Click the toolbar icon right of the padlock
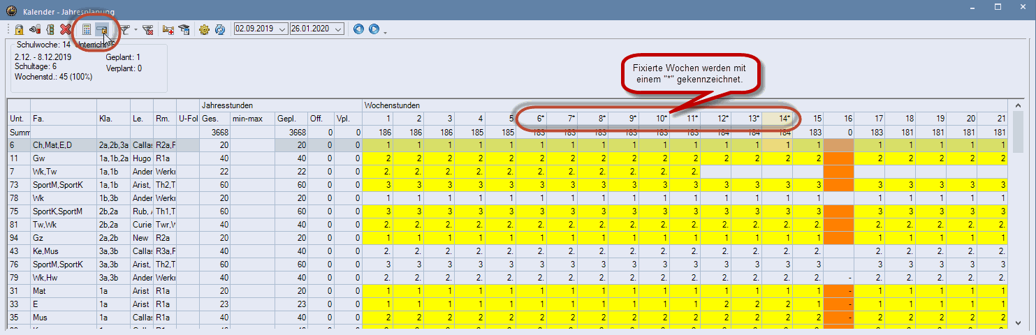The height and width of the screenshot is (335, 1036). (x=34, y=29)
